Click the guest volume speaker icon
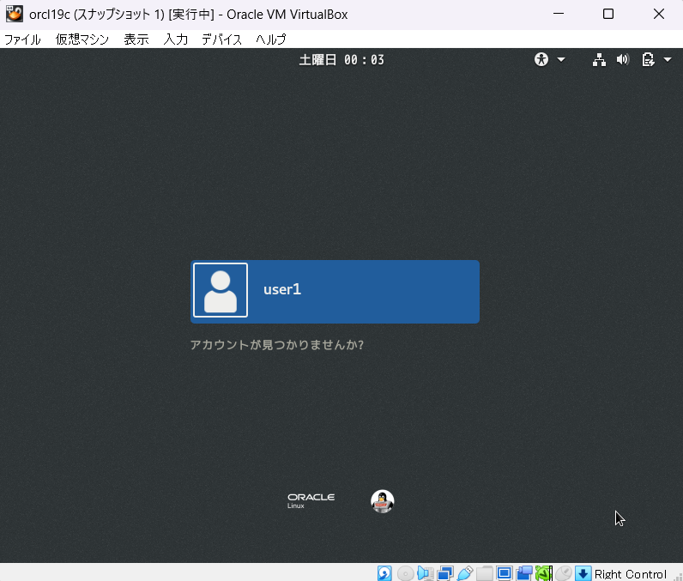This screenshot has height=581, width=683. point(623,59)
